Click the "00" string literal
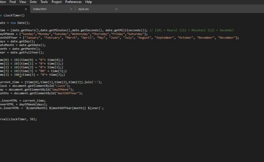 coord(42,71)
